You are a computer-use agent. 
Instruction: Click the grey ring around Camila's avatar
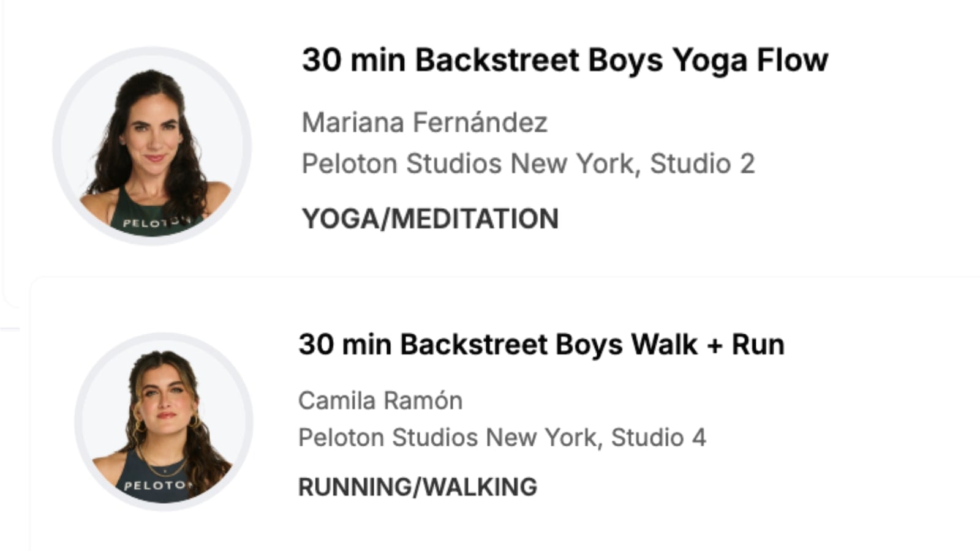(78, 421)
